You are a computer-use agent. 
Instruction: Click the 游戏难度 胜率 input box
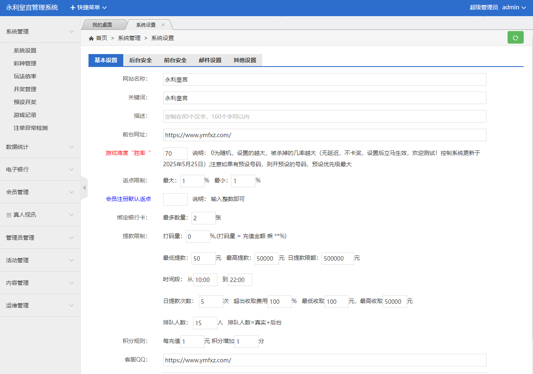pos(175,153)
